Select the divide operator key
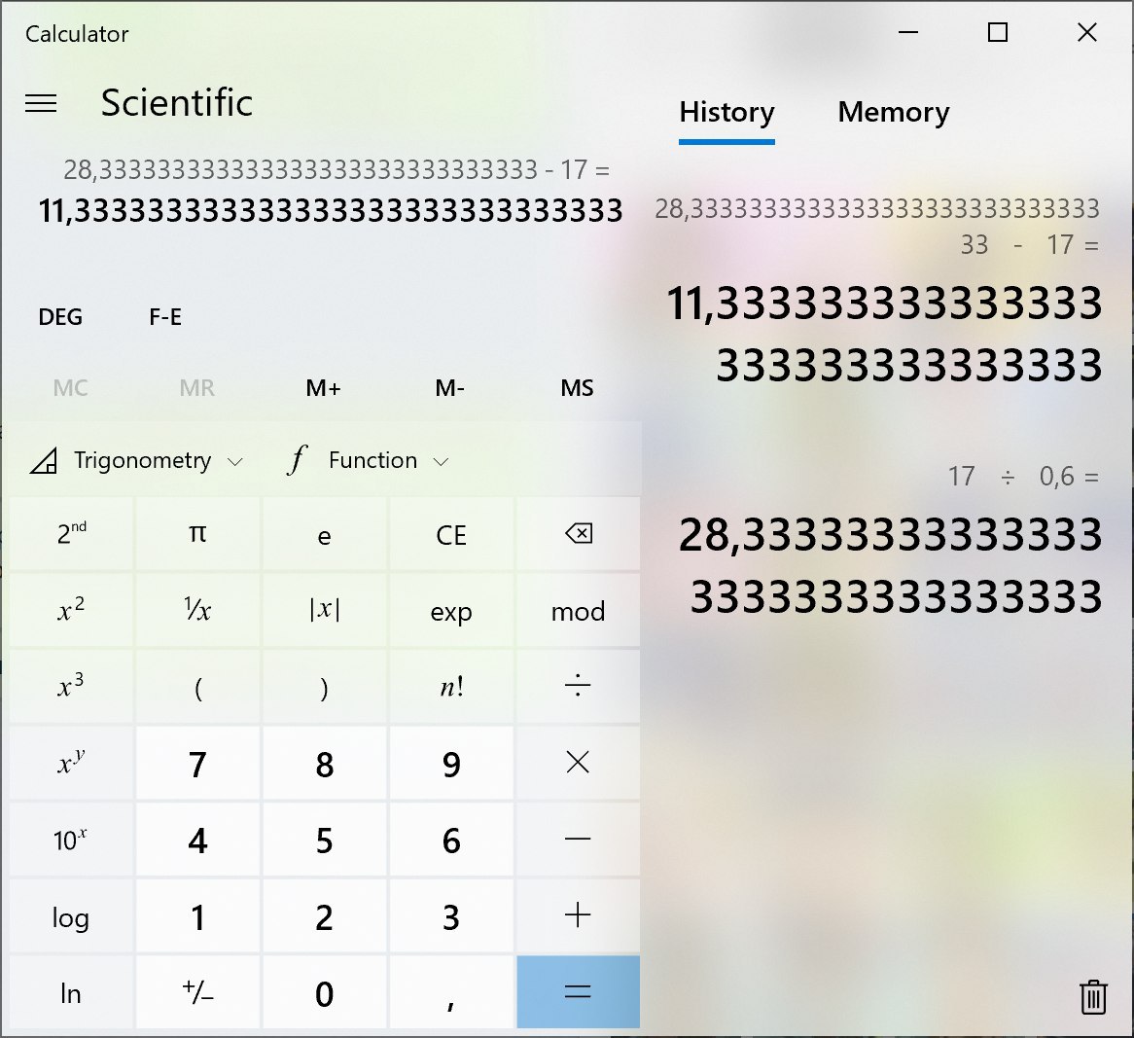Image resolution: width=1134 pixels, height=1038 pixels. (x=578, y=687)
